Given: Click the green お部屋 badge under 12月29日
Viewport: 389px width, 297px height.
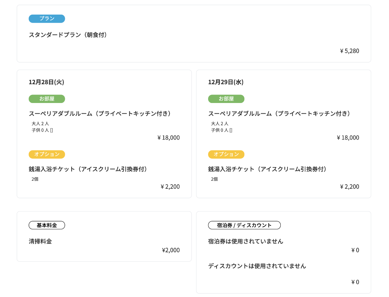Looking at the screenshot, I should (226, 99).
